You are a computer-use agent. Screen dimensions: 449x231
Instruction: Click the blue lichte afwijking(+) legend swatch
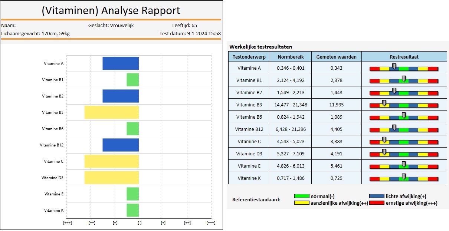377,196
